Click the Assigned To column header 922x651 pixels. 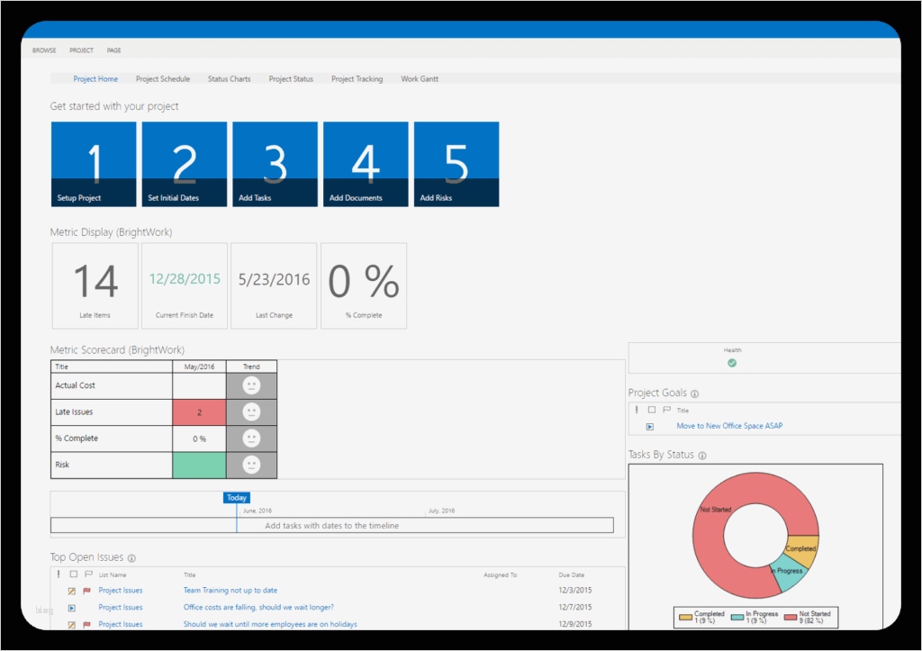pos(501,575)
